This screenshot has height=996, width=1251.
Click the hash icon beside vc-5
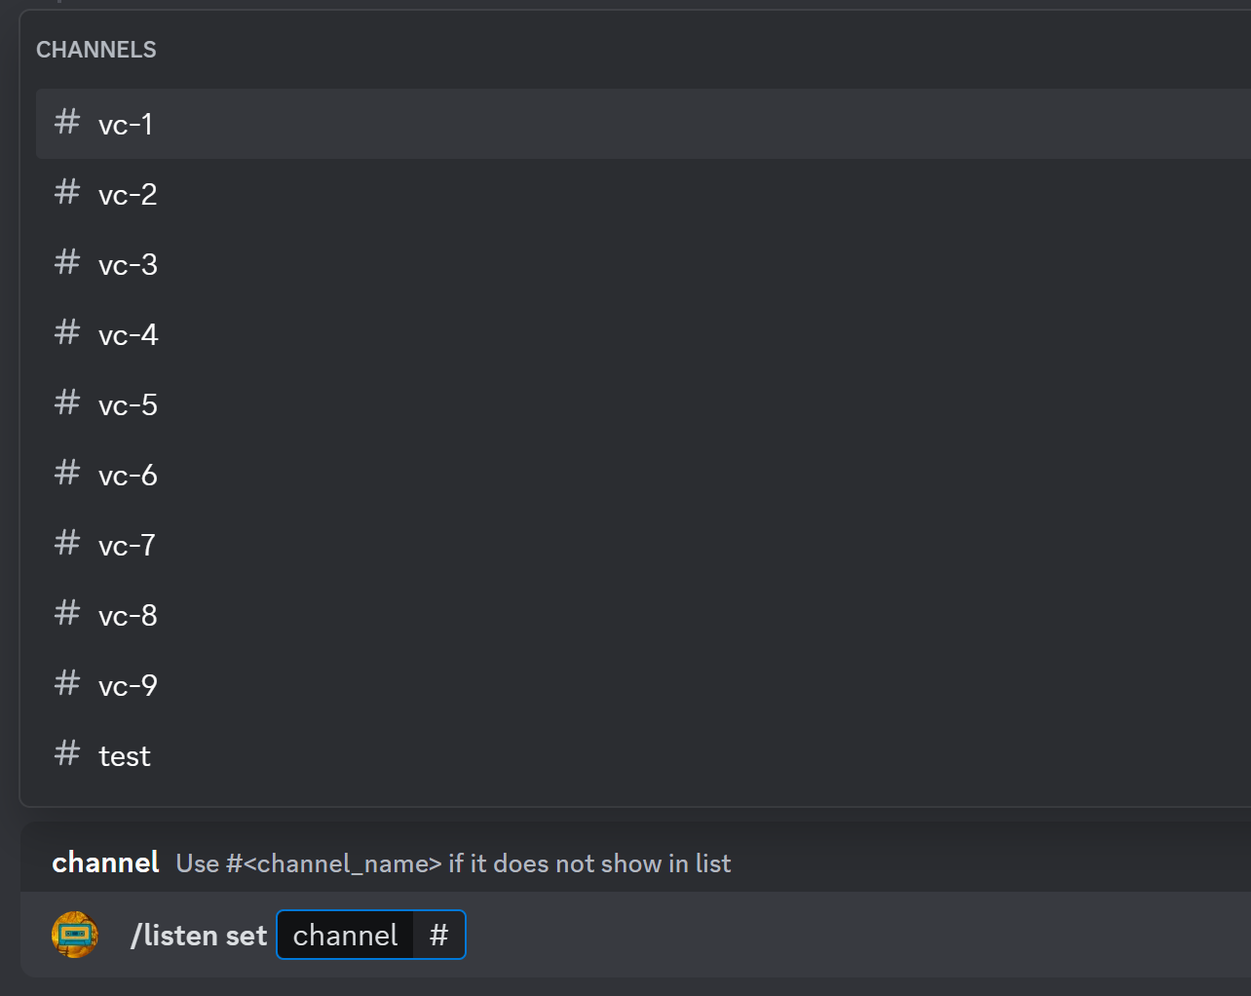67,403
